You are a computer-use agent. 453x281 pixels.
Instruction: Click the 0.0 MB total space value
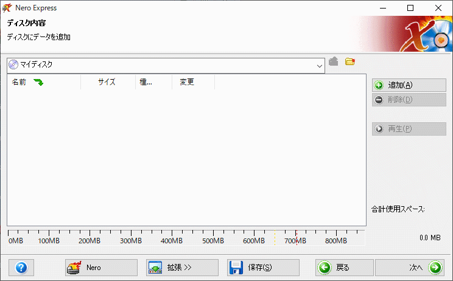tap(430, 238)
